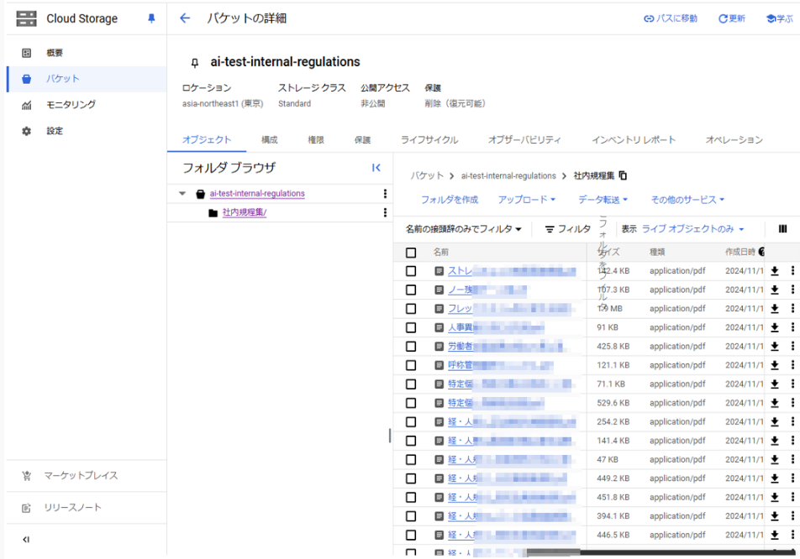Open the column display options icon
This screenshot has width=800, height=559.
782,229
